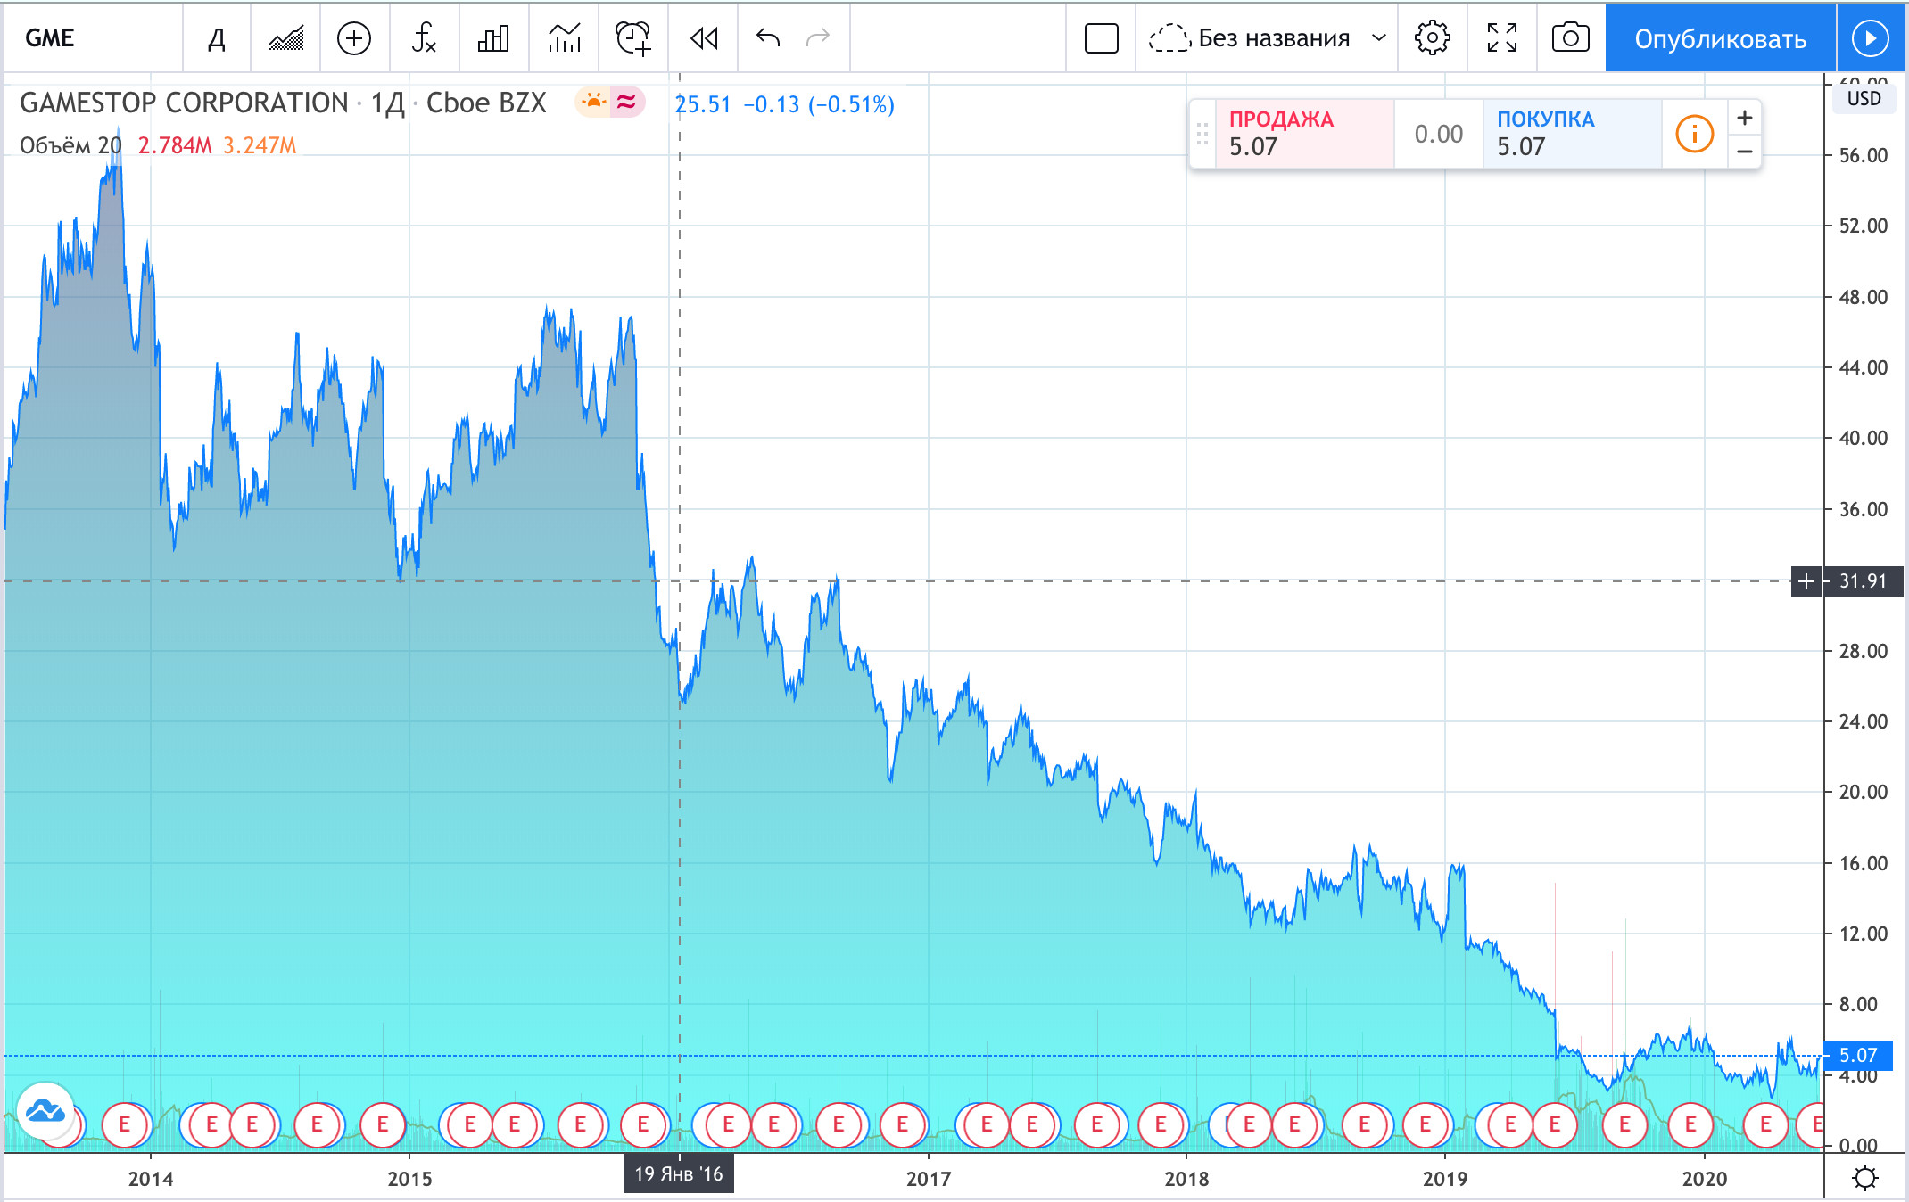The width and height of the screenshot is (1909, 1202).
Task: Open the indicators (fx) menu
Action: click(424, 38)
